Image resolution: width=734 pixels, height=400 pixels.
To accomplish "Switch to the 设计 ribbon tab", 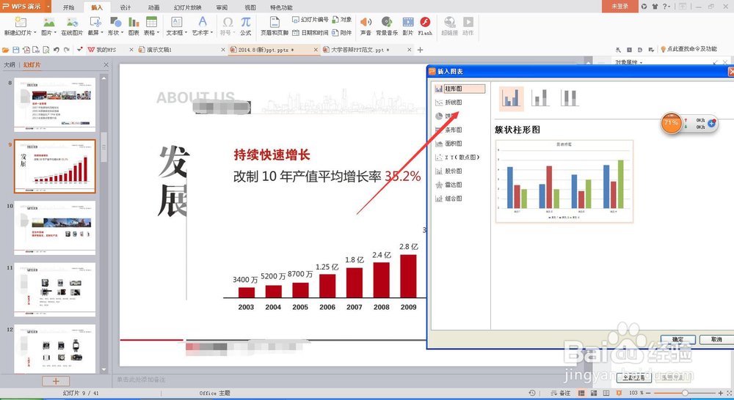I will [126, 7].
